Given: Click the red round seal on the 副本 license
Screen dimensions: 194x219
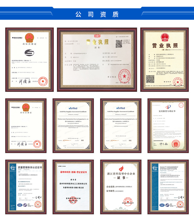Looking at the screenshot, I should 124,76.
